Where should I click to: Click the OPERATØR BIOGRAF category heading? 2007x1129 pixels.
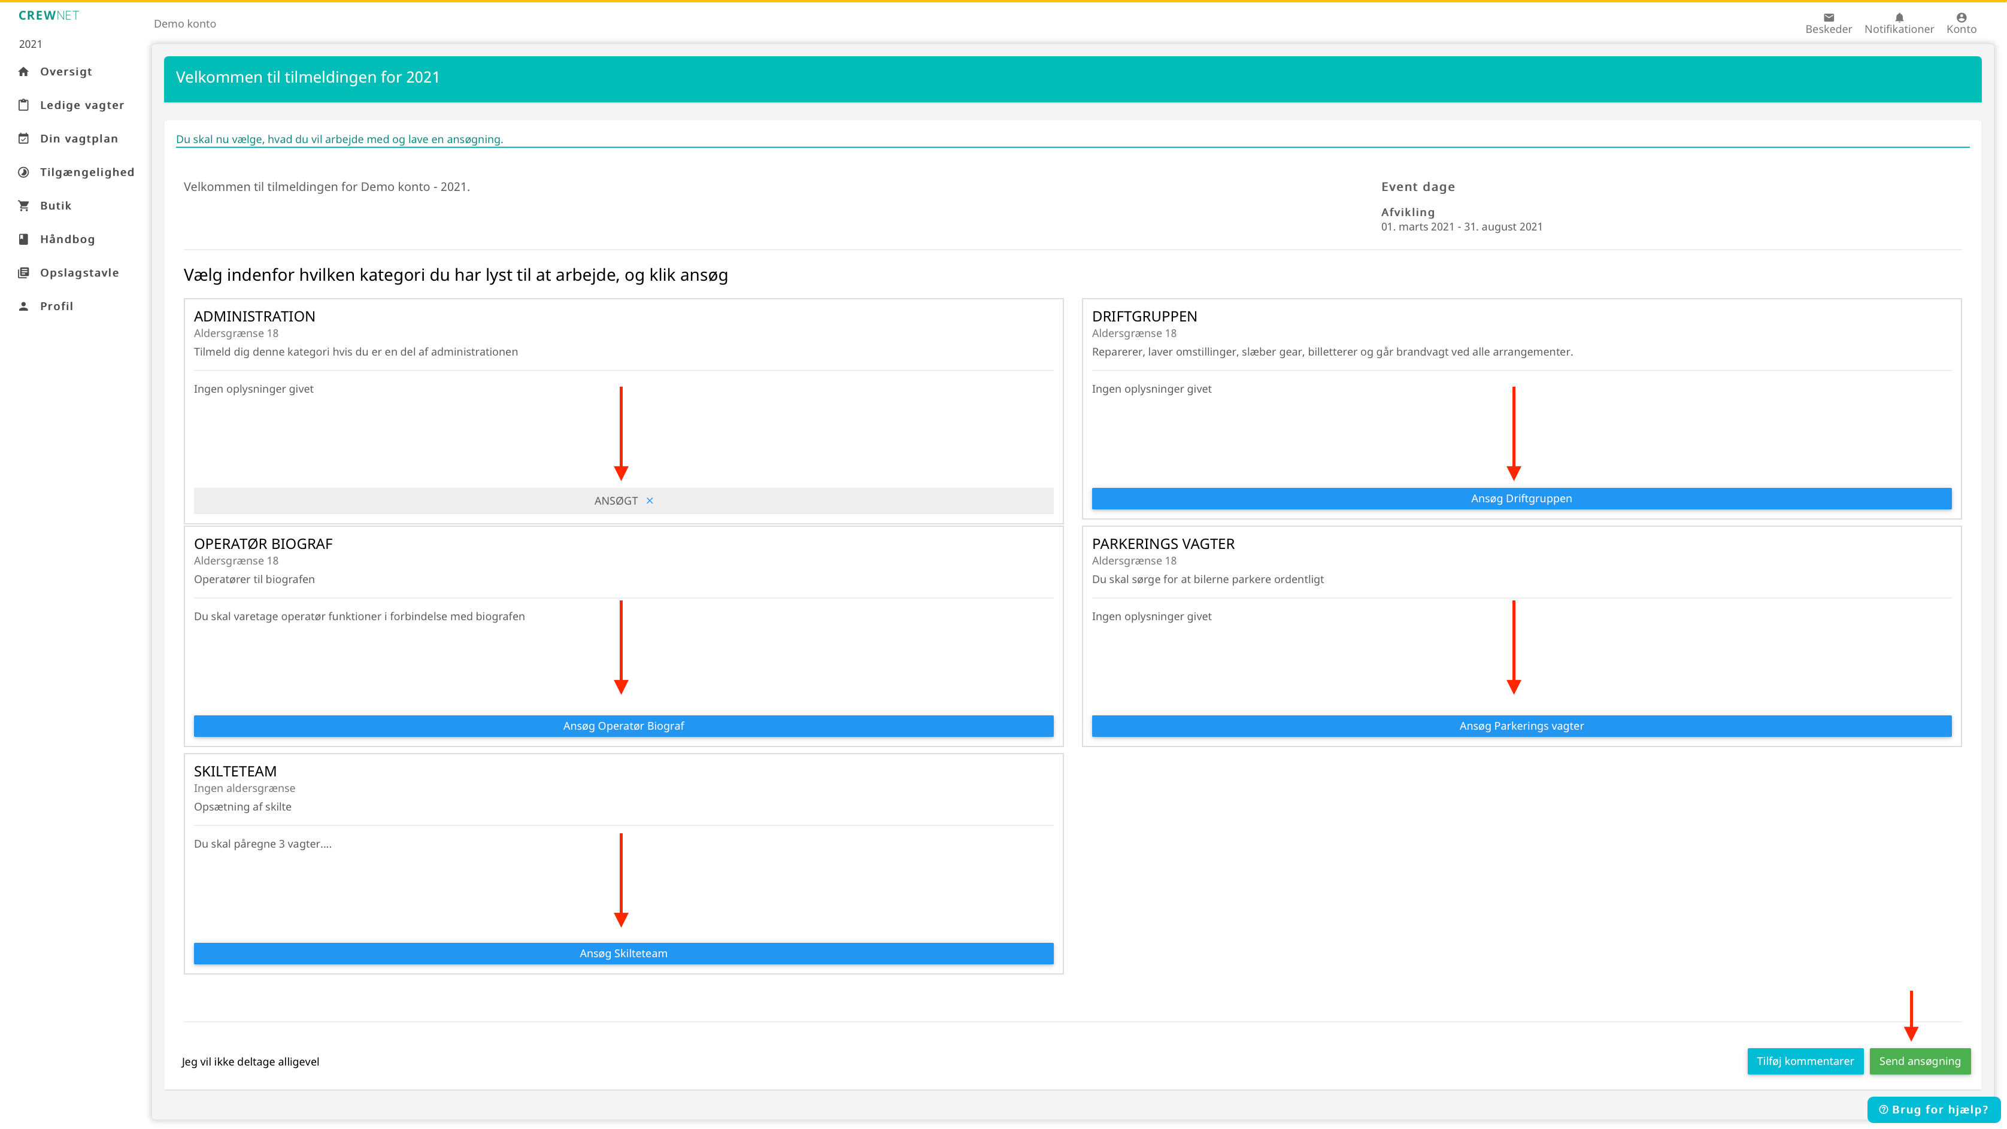click(263, 544)
